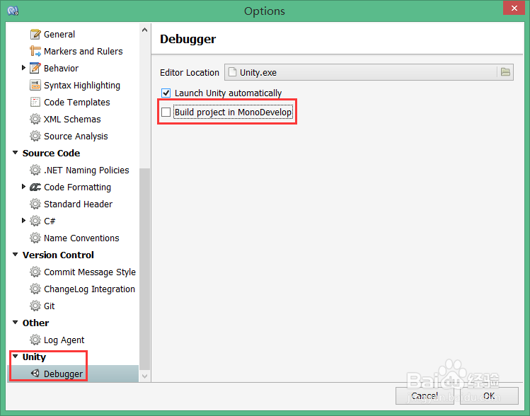Click the Standard Header gear icon

[35, 204]
